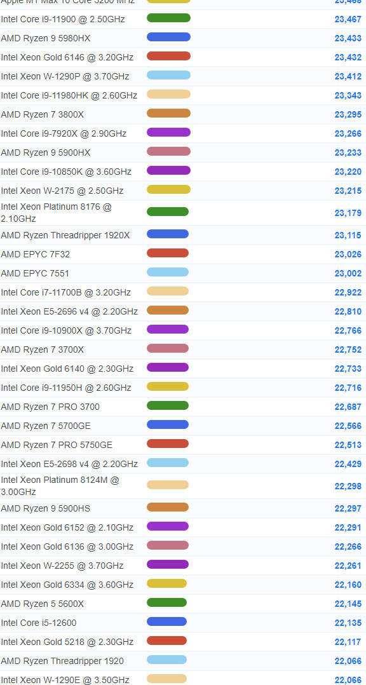Click Intel Xeon Gold 6152 @ 2.10GHz
This screenshot has height=685, width=366.
point(67,527)
